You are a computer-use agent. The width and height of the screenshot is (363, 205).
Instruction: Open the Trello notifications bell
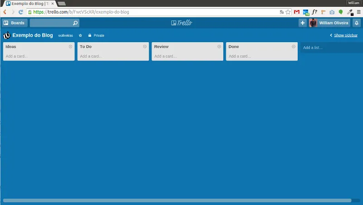(x=357, y=23)
